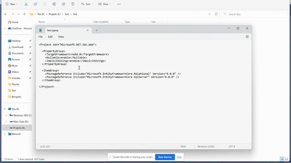Open Thumb folder in navigation pane

(x=14, y=84)
